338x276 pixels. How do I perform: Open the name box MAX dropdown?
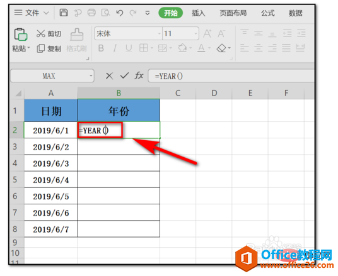click(x=91, y=75)
